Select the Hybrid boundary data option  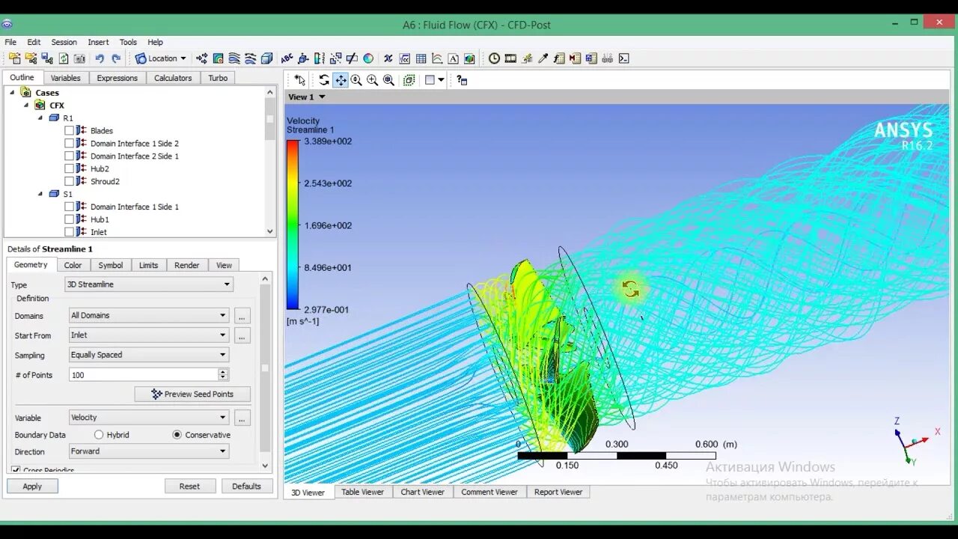99,435
